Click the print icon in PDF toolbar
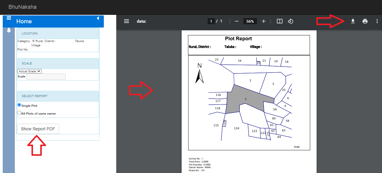382x173 pixels. point(365,21)
